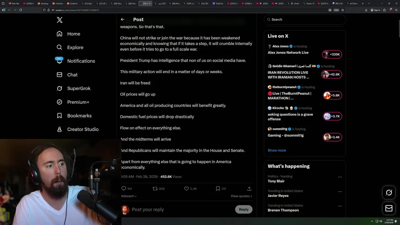Go to Explore in the sidebar
The height and width of the screenshot is (225, 400).
(x=70, y=47)
